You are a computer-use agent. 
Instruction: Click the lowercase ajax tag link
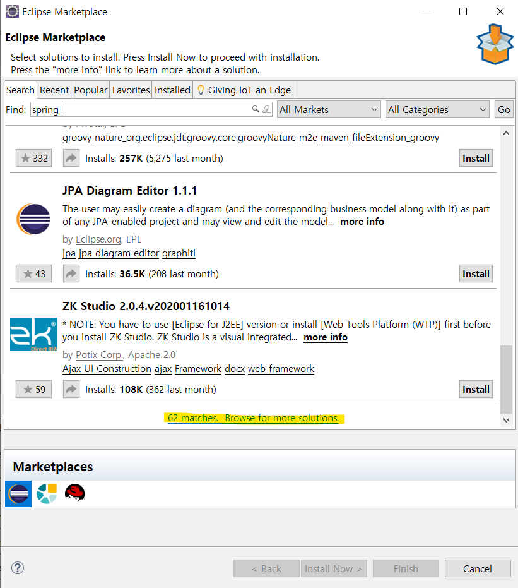click(x=163, y=369)
